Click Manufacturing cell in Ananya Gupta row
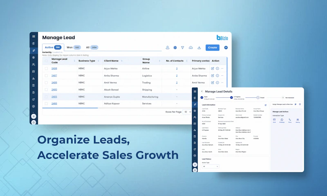 click(x=150, y=97)
